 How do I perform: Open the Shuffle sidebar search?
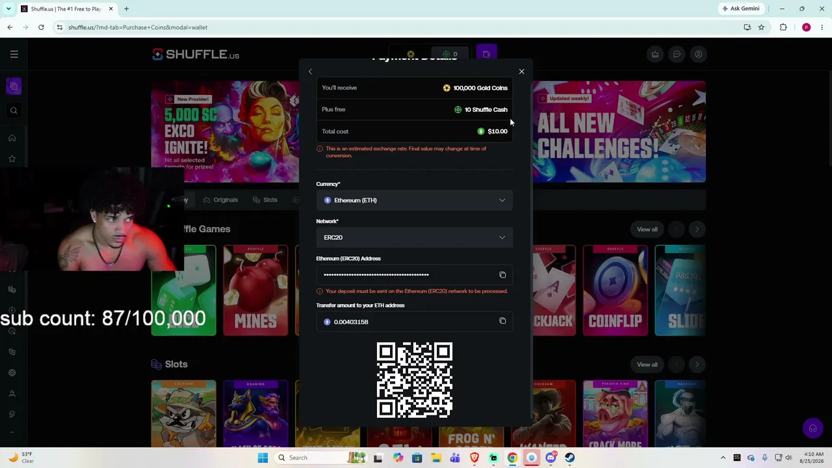(x=14, y=110)
